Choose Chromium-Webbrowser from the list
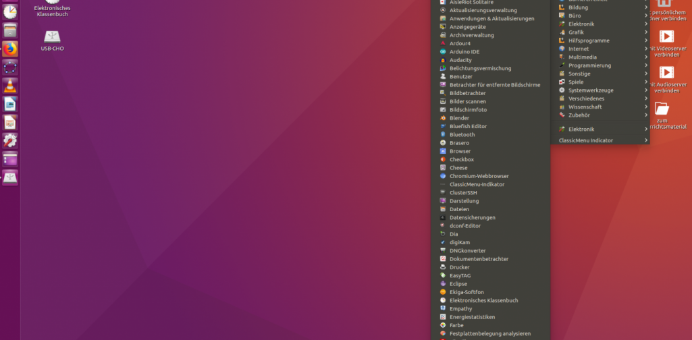This screenshot has width=692, height=340. (479, 176)
